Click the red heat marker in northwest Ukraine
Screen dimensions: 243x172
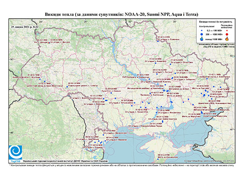[49, 43]
